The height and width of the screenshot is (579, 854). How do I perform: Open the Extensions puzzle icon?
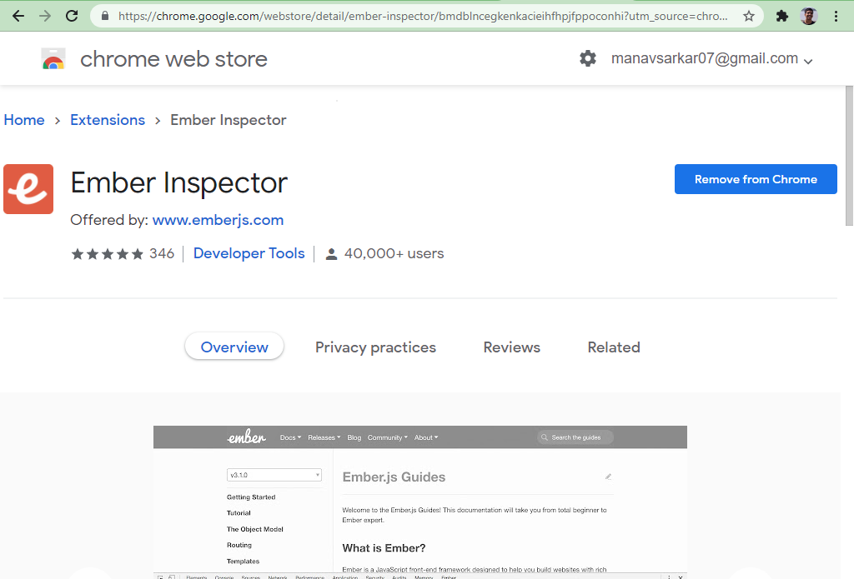click(x=782, y=16)
